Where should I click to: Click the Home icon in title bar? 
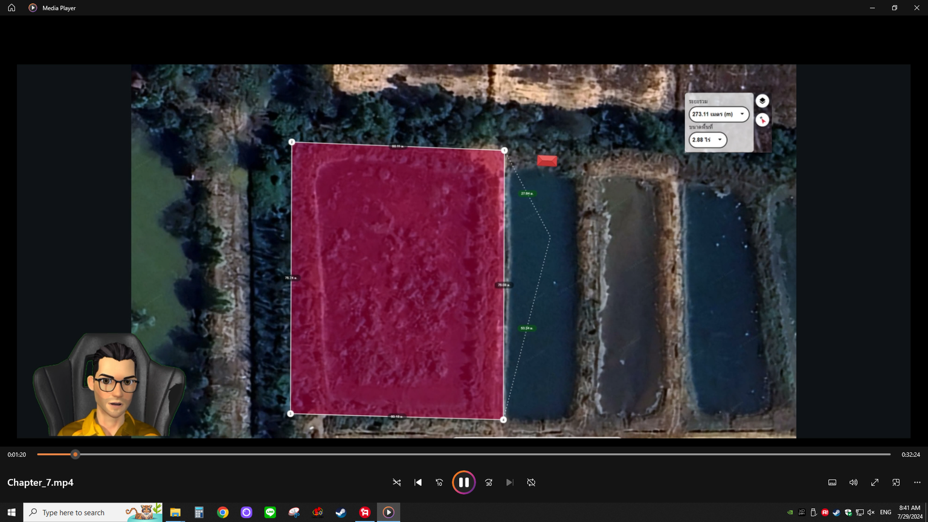(11, 8)
